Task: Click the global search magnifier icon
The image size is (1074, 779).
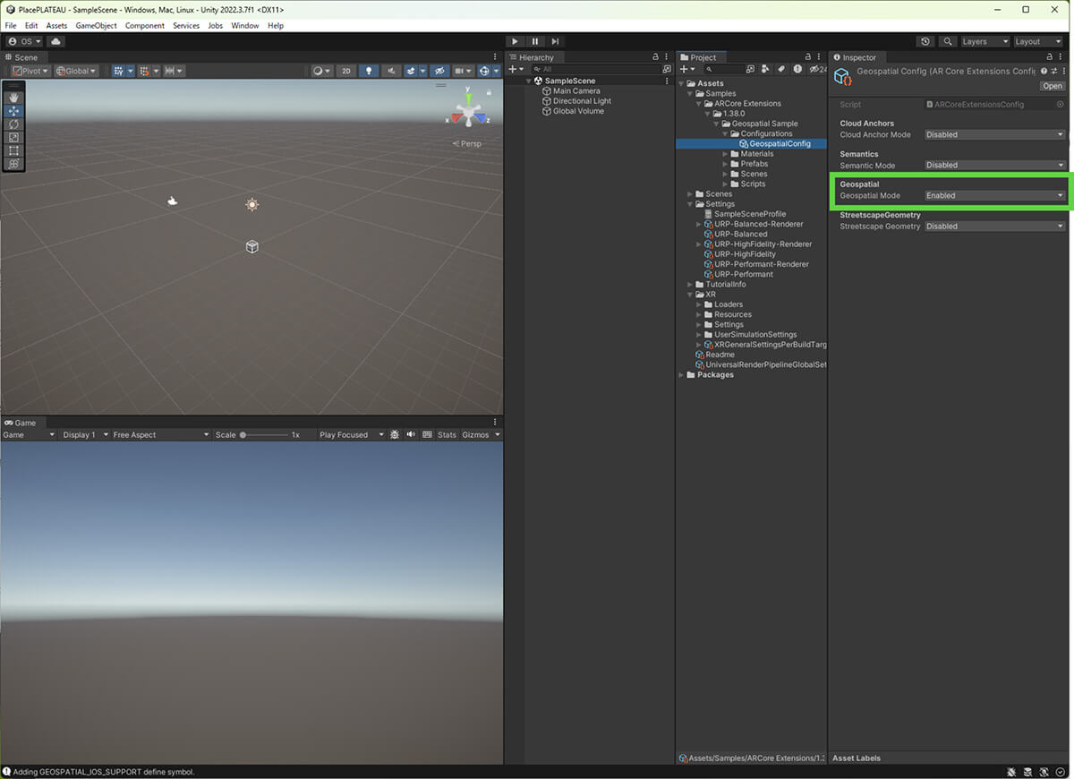Action: (x=947, y=41)
